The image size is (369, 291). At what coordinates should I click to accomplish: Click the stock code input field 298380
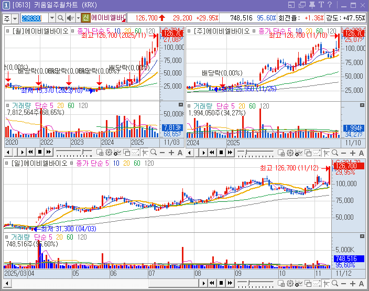tap(35, 18)
